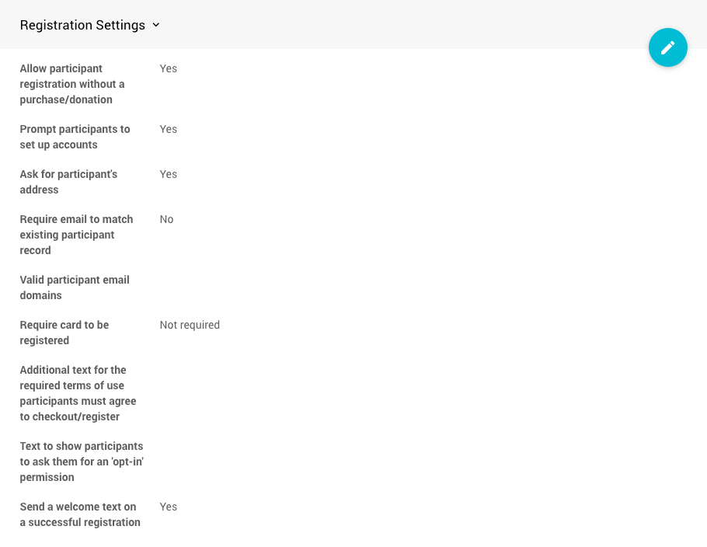707x547 pixels.
Task: Click the Yes value for registration without purchase
Action: (x=168, y=68)
